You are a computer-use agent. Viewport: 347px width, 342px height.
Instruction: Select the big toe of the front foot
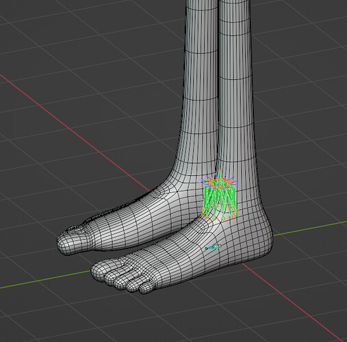99,270
